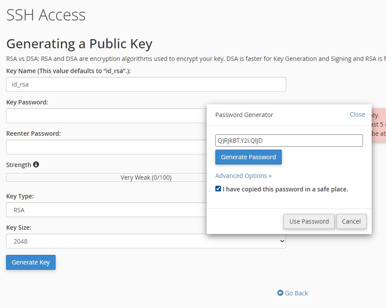386x308 pixels.
Task: Cancel the Password Generator dialog
Action: pos(351,221)
